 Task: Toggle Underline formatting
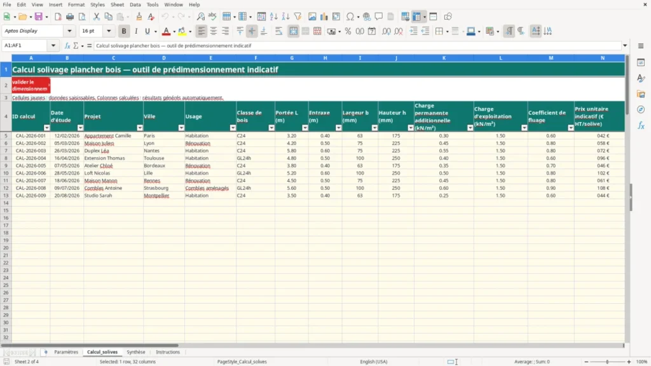147,31
